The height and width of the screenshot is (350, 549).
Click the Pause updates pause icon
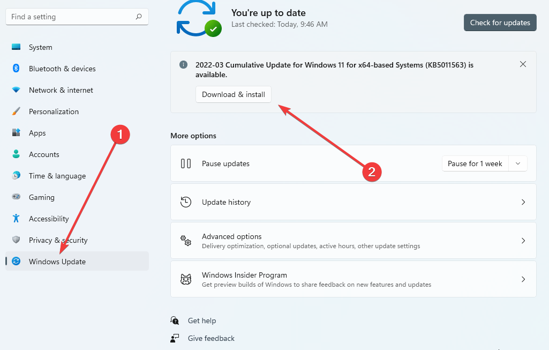click(x=185, y=163)
